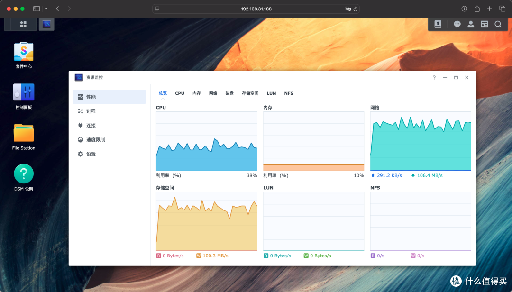512x292 pixels.
Task: Expand the Safari sidebar dropdown chevron
Action: coord(46,9)
